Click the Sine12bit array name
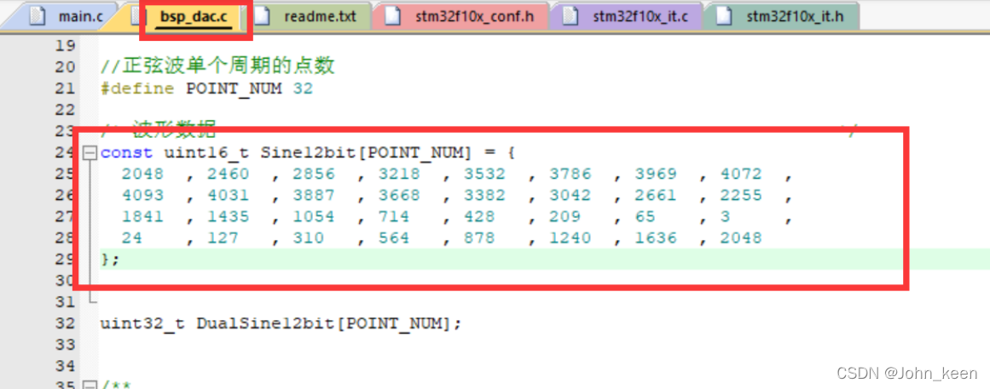Screen dimensions: 990x389 309,152
